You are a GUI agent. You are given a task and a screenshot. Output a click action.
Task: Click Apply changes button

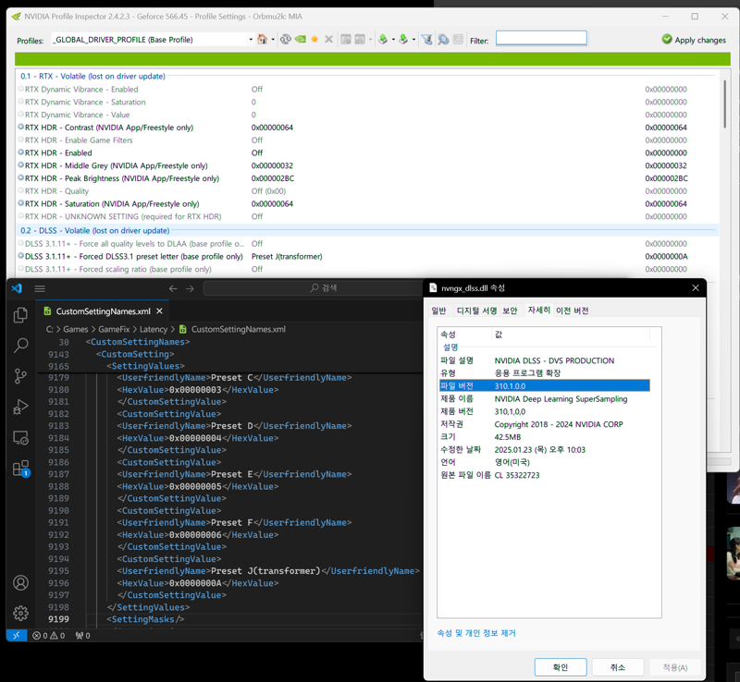pyautogui.click(x=694, y=40)
